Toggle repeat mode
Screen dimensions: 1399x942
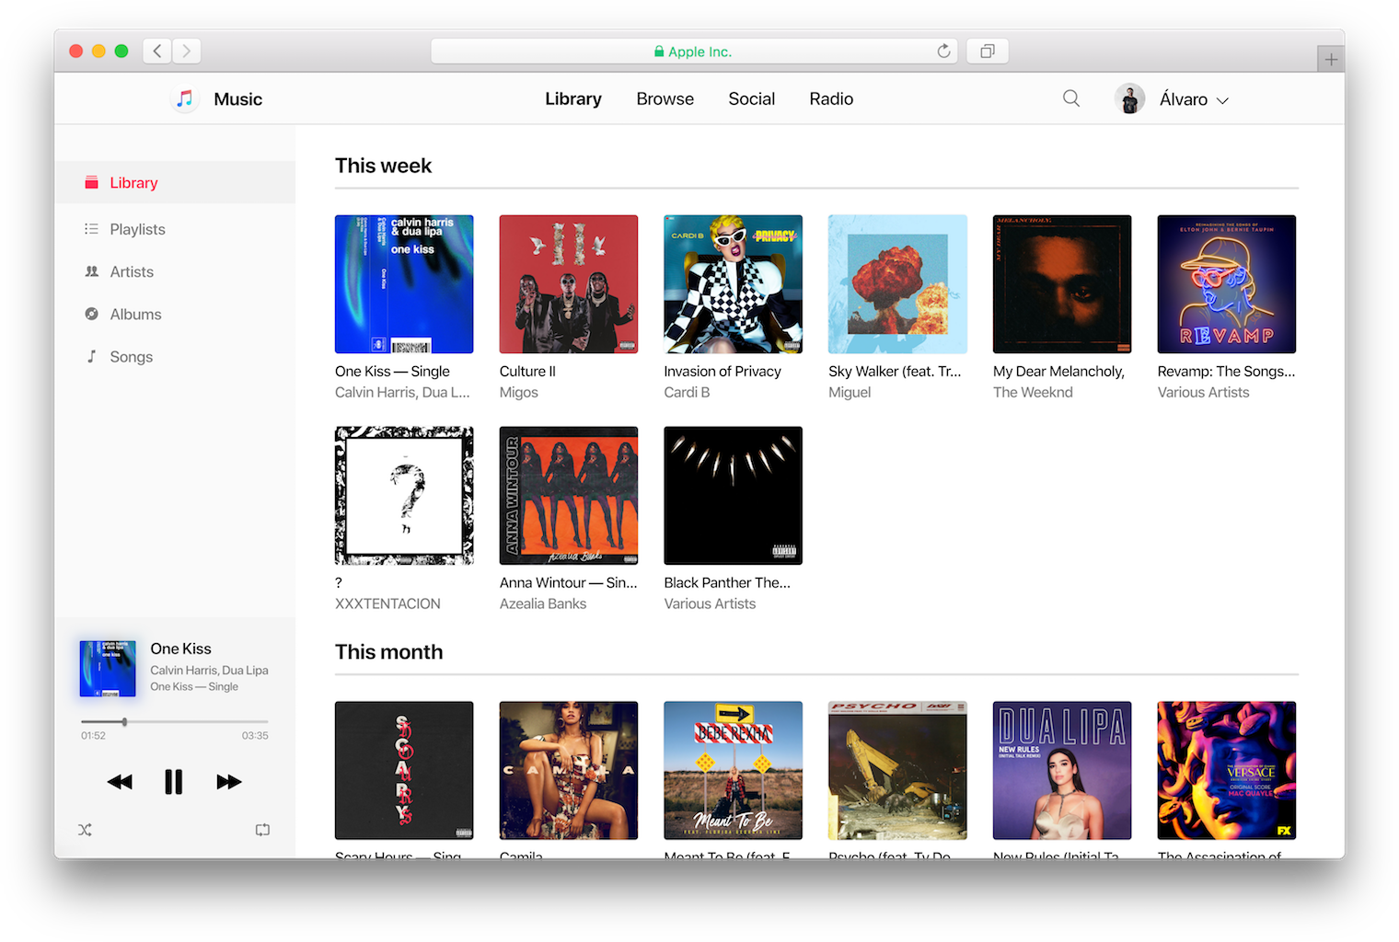(262, 830)
